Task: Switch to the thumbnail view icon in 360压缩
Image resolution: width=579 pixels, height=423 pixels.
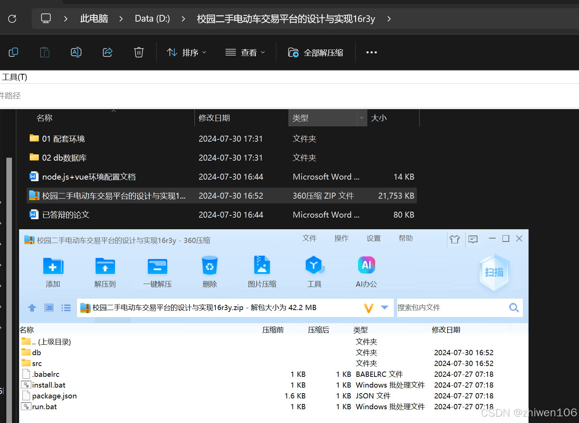Action: [49, 307]
